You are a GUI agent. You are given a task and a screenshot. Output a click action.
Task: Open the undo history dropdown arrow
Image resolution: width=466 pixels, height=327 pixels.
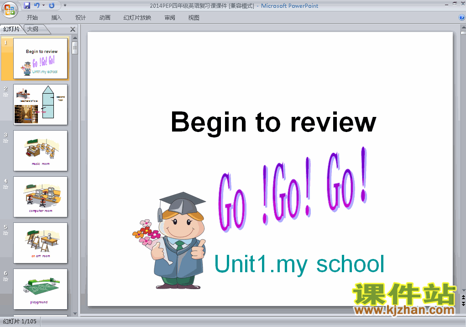pyautogui.click(x=43, y=5)
